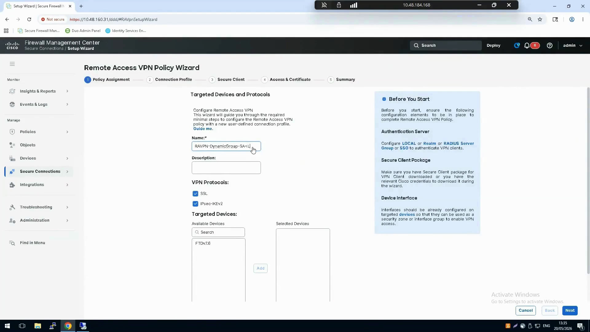The width and height of the screenshot is (590, 332).
Task: Click the Troubleshooting wrench icon
Action: (12, 207)
